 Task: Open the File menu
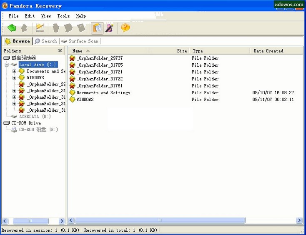(13, 16)
